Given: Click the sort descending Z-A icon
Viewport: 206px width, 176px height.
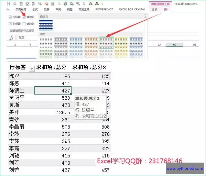Looking at the screenshot, I should click(x=15, y=4).
